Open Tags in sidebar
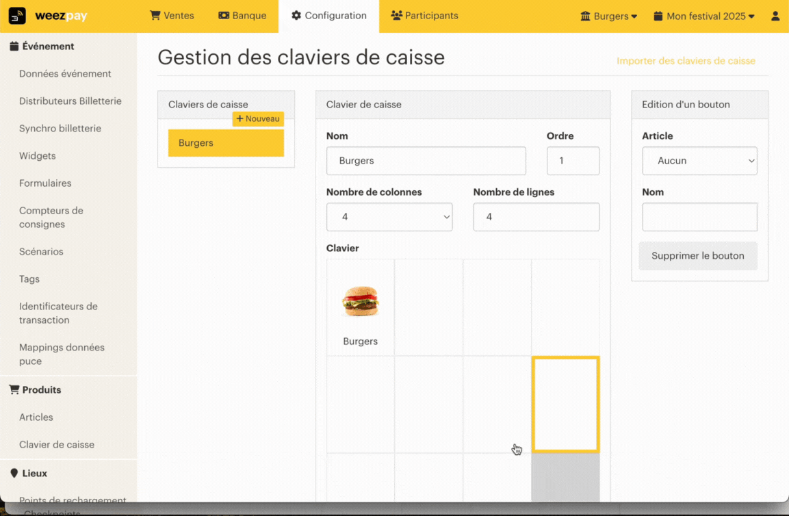Image resolution: width=789 pixels, height=516 pixels. coord(29,279)
